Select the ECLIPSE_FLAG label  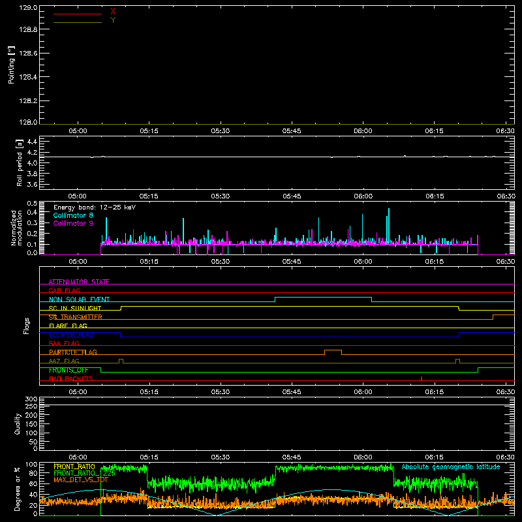pos(71,335)
